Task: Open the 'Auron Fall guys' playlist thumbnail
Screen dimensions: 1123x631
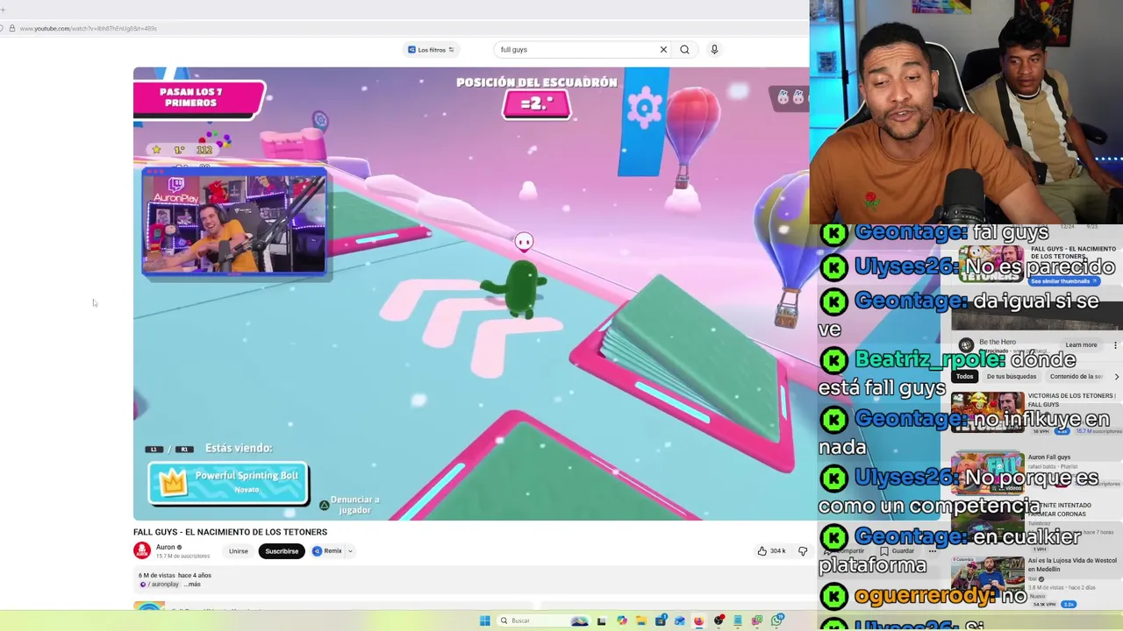Action: pyautogui.click(x=987, y=474)
